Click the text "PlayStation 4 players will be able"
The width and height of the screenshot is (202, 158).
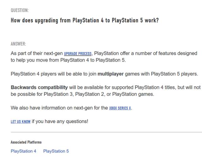(53, 74)
